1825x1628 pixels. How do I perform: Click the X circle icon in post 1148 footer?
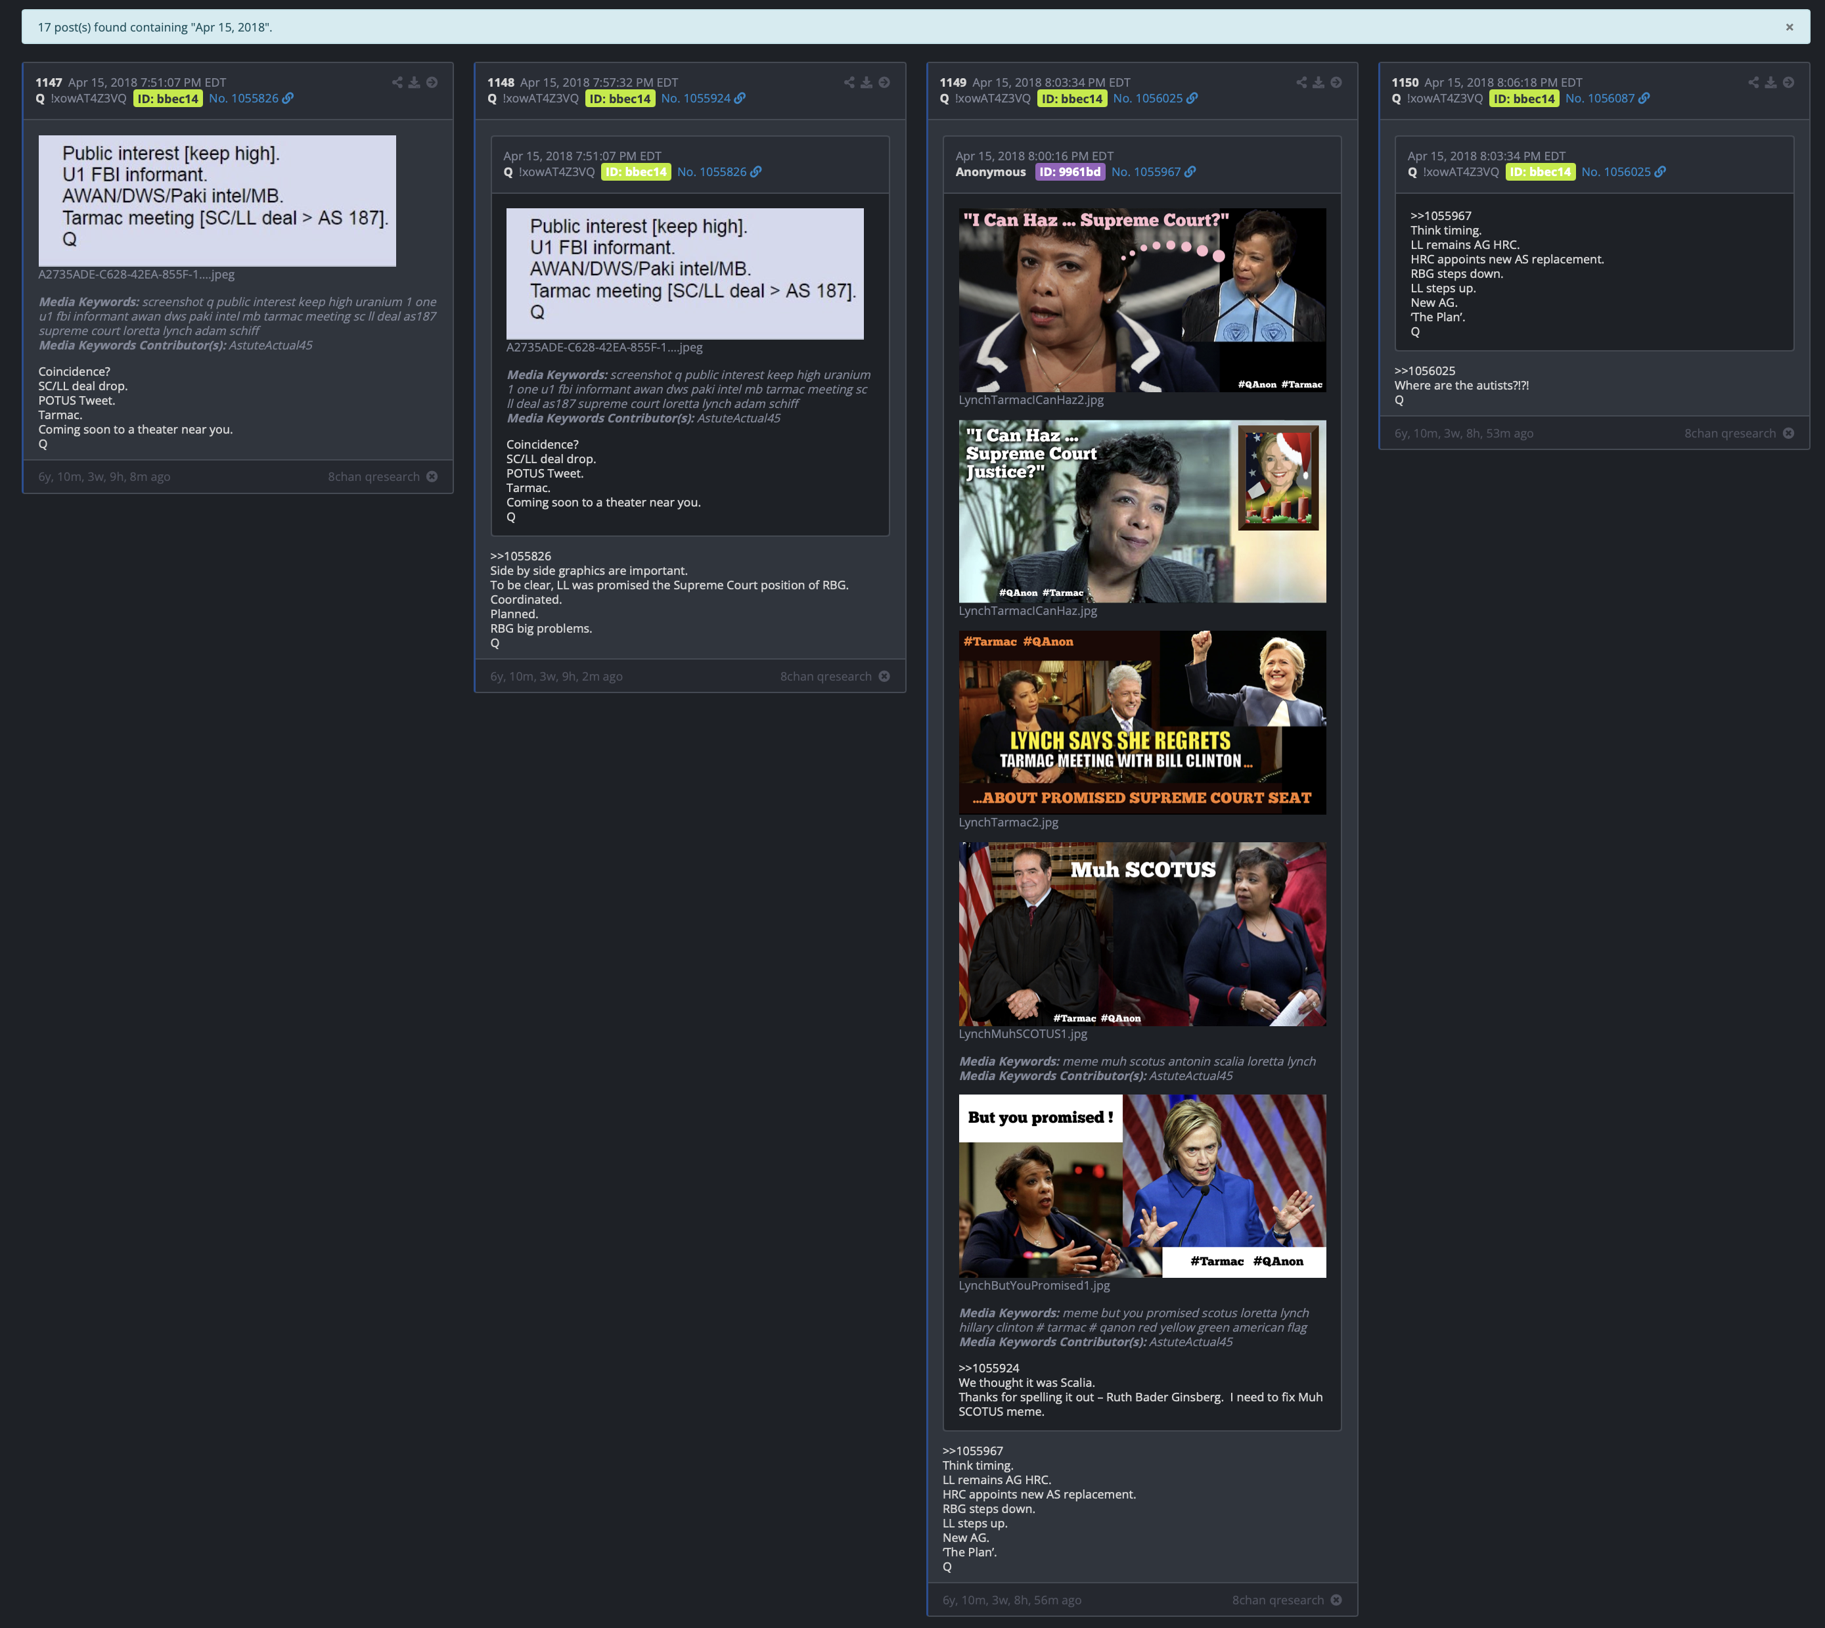pos(884,676)
